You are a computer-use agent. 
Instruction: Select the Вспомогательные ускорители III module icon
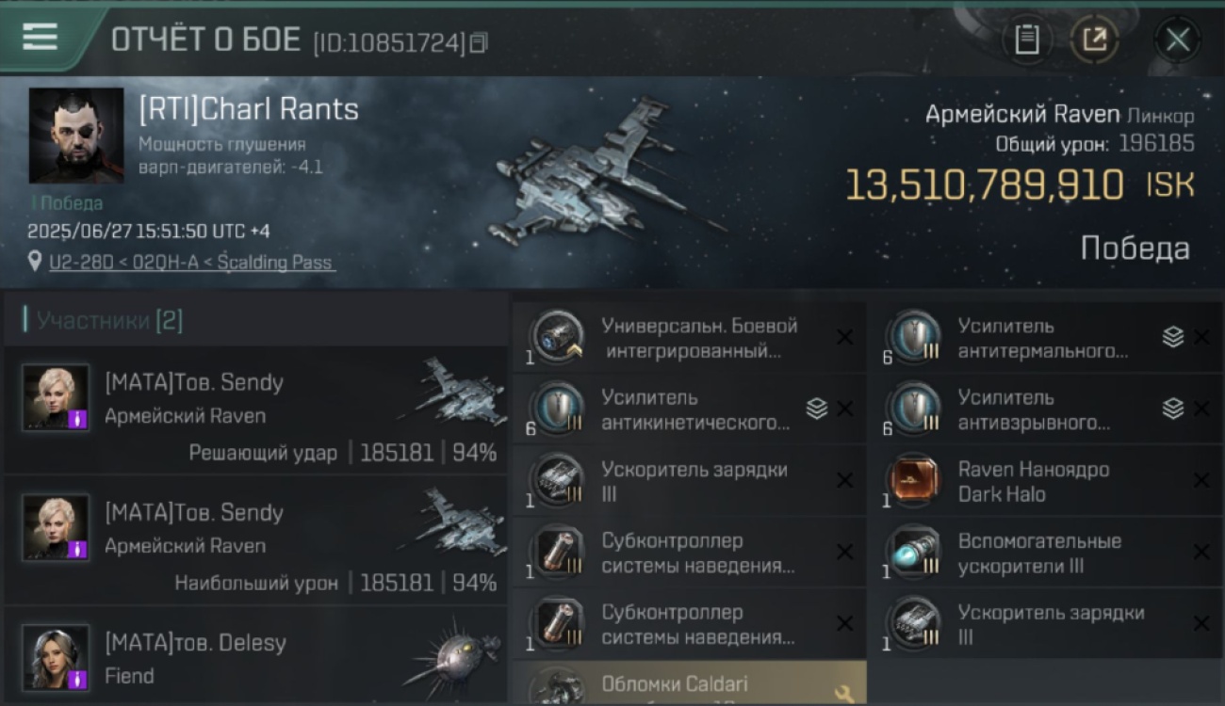click(913, 553)
